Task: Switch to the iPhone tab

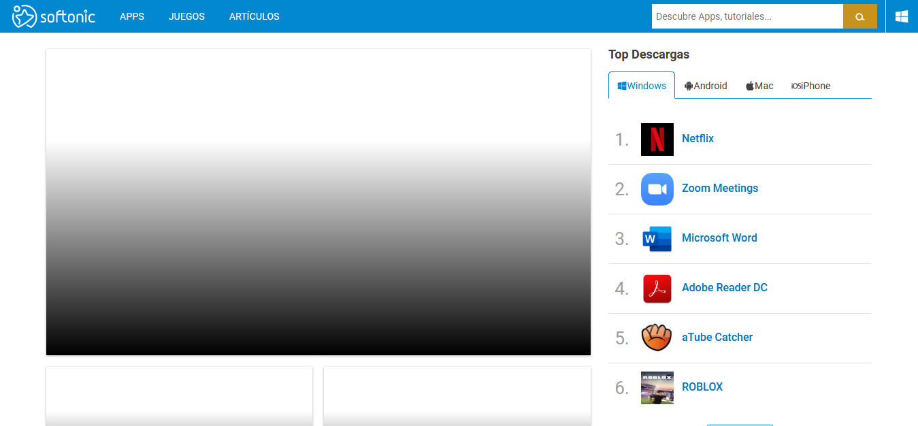Action: [811, 86]
